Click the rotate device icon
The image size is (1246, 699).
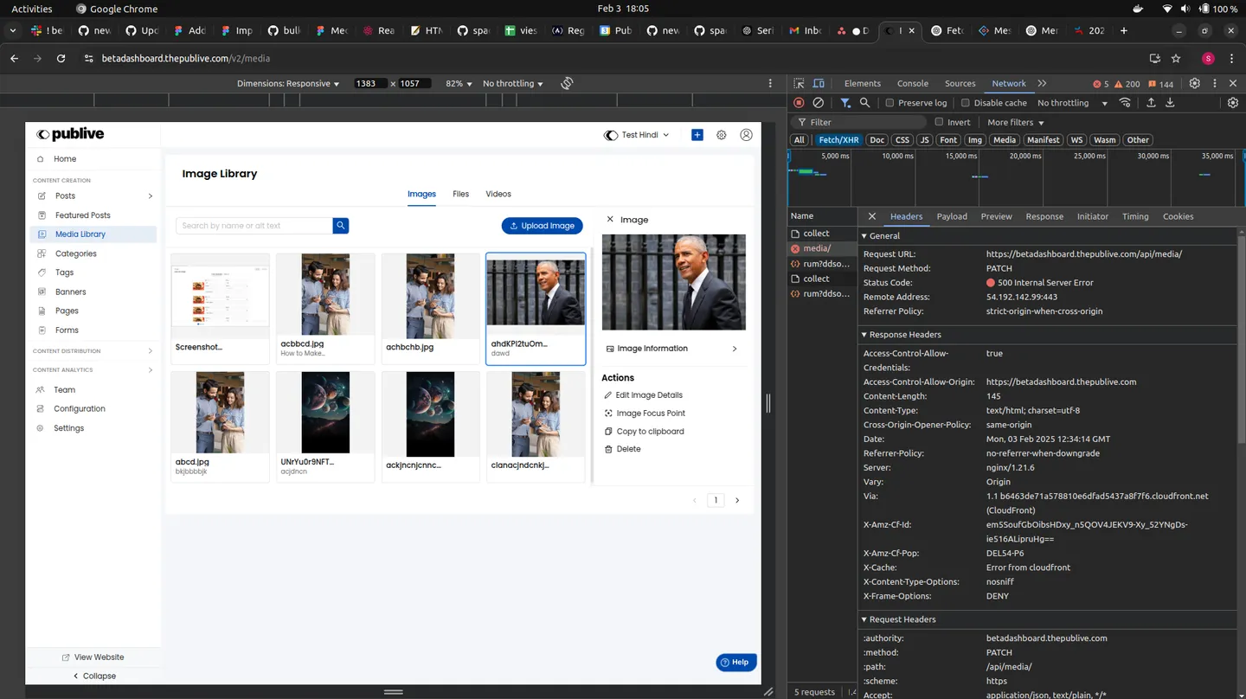(x=567, y=83)
